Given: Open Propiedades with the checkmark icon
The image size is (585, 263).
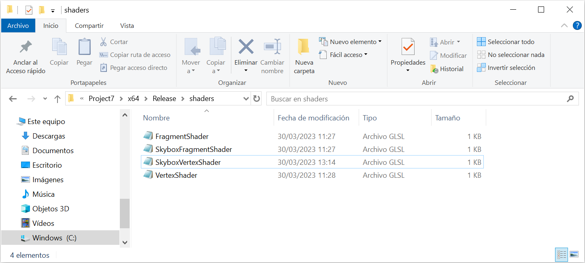Looking at the screenshot, I should (408, 47).
